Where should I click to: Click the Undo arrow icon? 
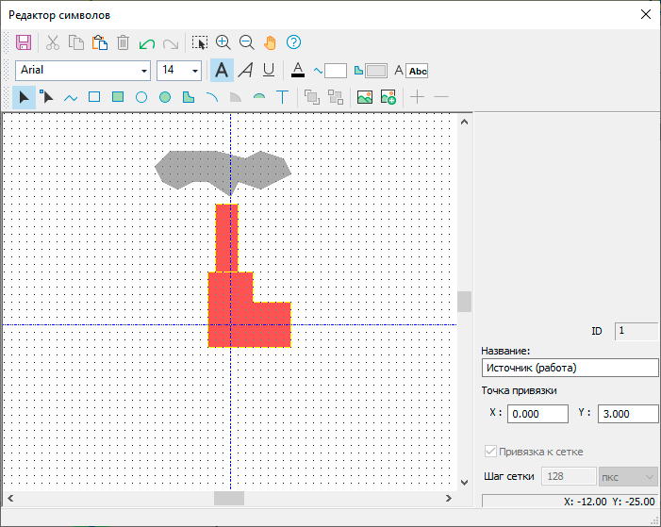coord(146,42)
